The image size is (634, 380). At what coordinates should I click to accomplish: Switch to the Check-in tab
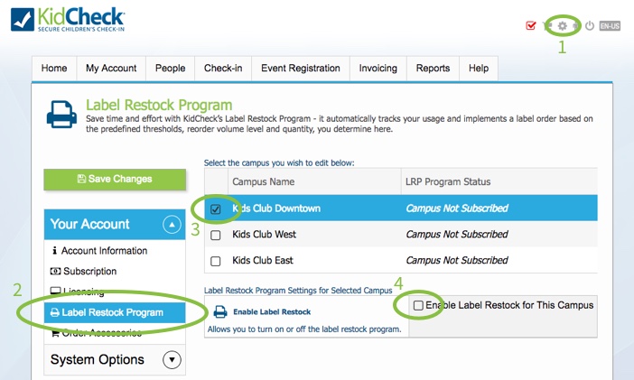point(223,69)
